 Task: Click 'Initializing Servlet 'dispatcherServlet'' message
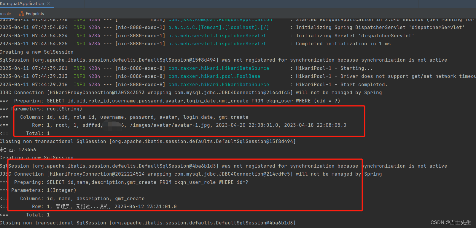coord(355,36)
